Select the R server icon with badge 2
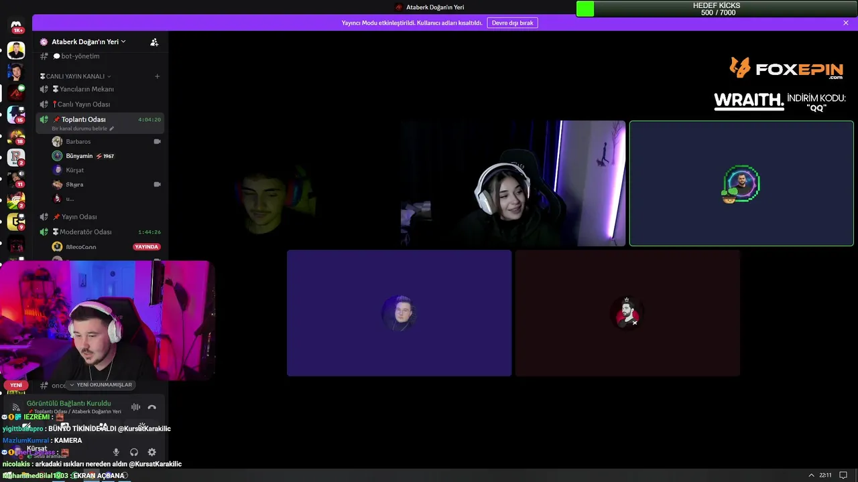 point(16,158)
